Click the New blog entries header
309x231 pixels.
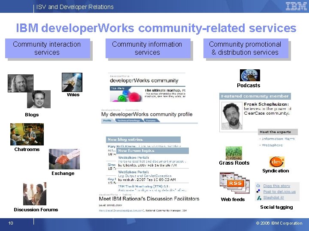pos(143,139)
